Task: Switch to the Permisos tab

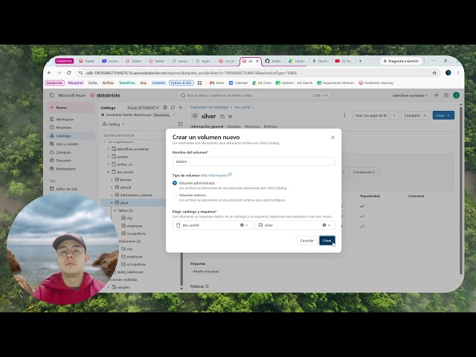Action: click(252, 126)
